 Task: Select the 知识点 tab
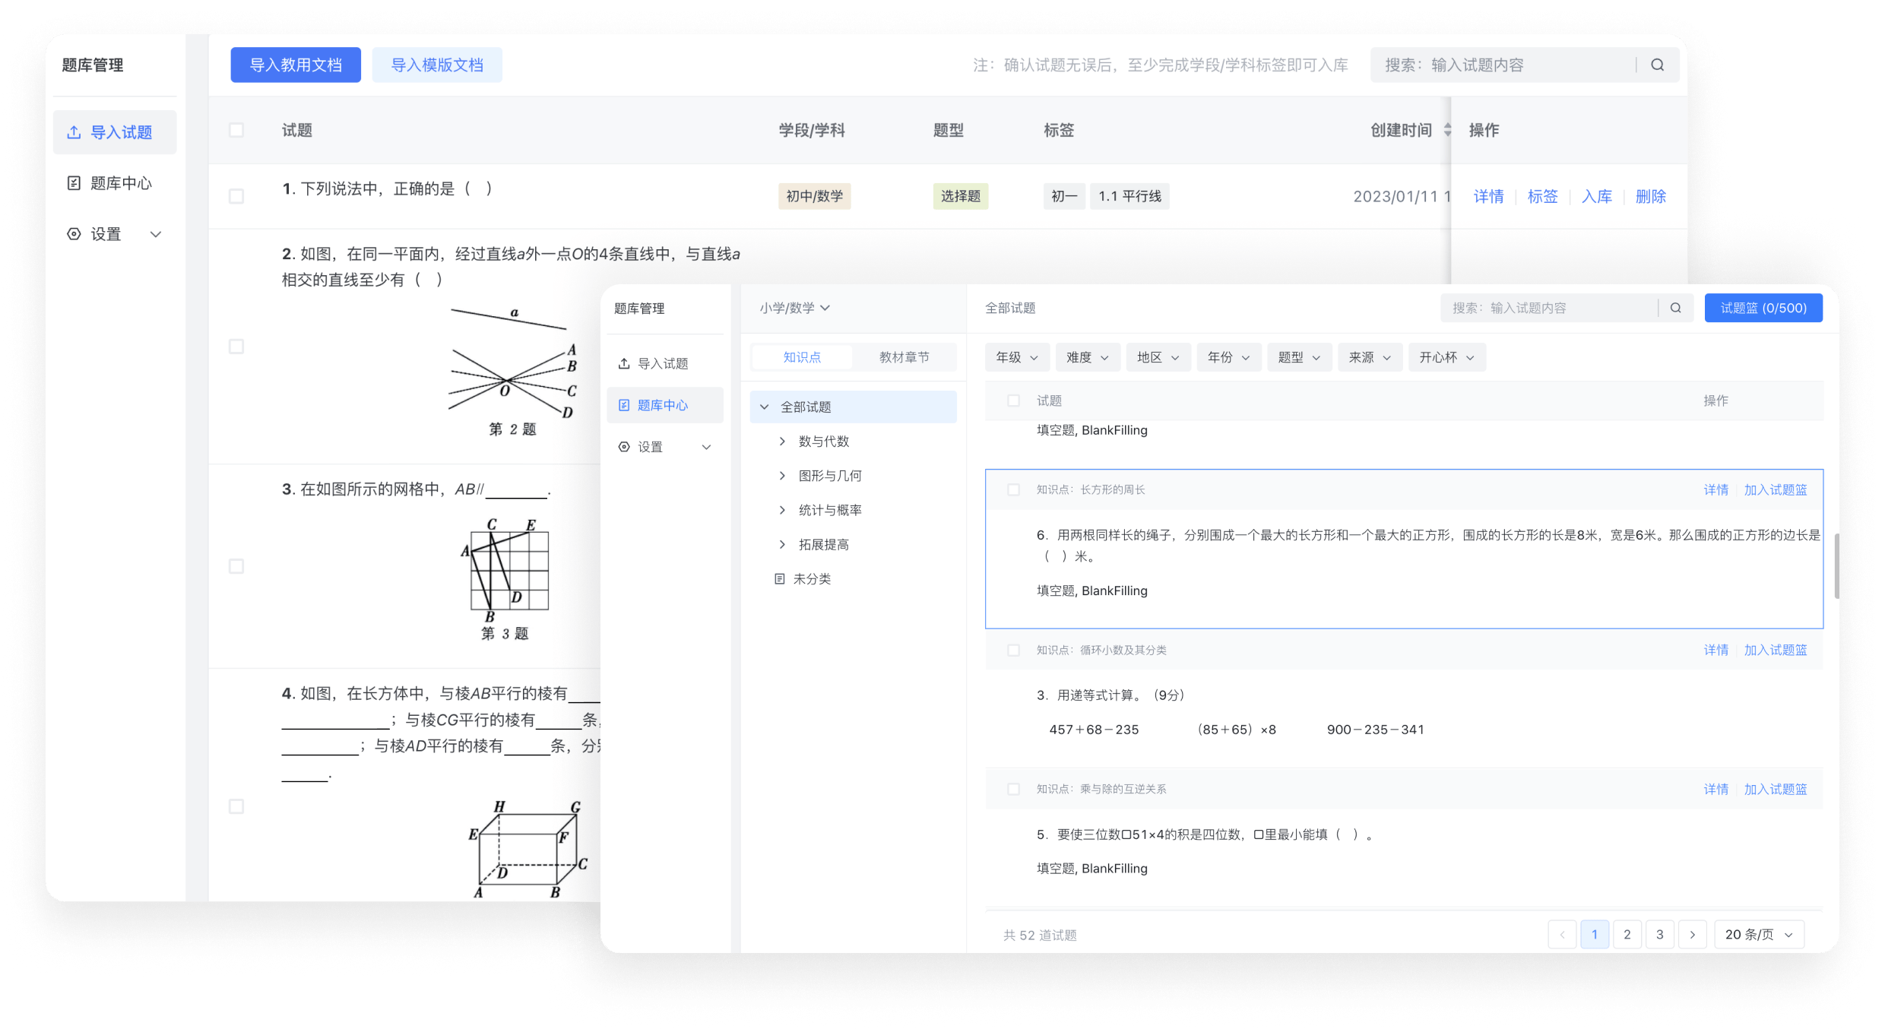802,357
